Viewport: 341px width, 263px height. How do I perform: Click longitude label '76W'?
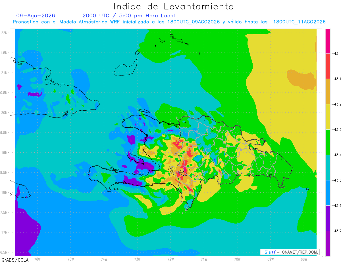(38, 259)
